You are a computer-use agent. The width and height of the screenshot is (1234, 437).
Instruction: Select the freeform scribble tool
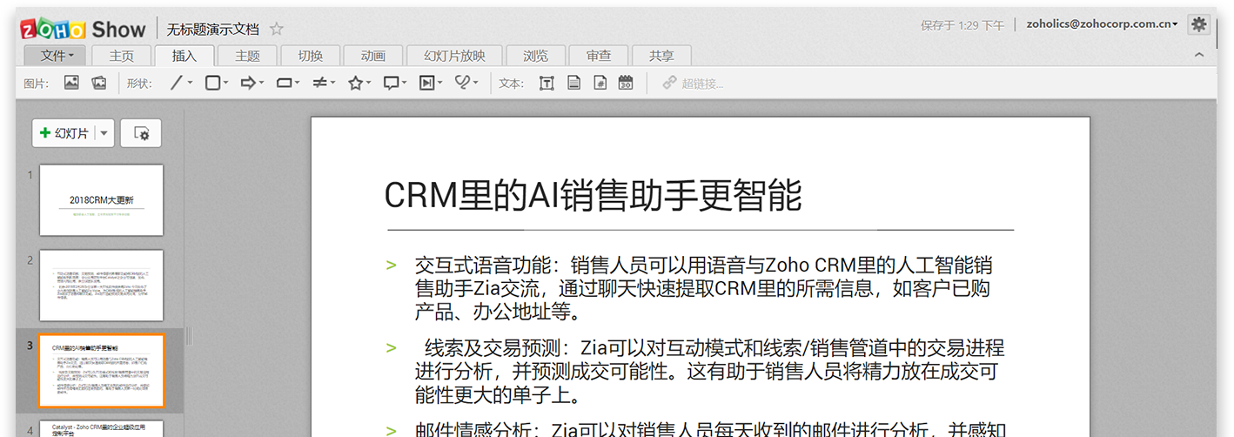463,83
